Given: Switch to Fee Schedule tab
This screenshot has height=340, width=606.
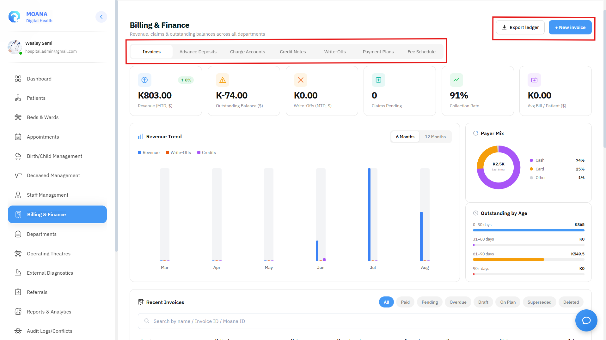Looking at the screenshot, I should click(421, 52).
